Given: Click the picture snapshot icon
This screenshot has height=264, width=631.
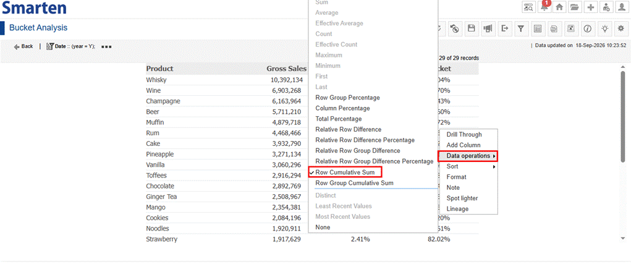Looking at the screenshot, I should pos(570,28).
